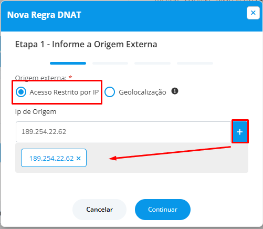Choose the Geolocalização radio button
This screenshot has height=229, width=263.
110,92
